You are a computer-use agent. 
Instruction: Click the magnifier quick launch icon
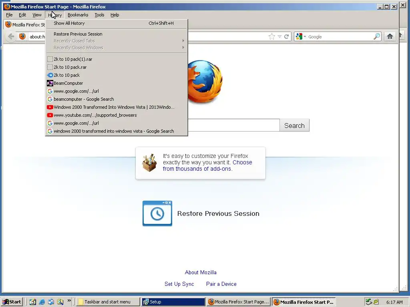click(x=60, y=302)
